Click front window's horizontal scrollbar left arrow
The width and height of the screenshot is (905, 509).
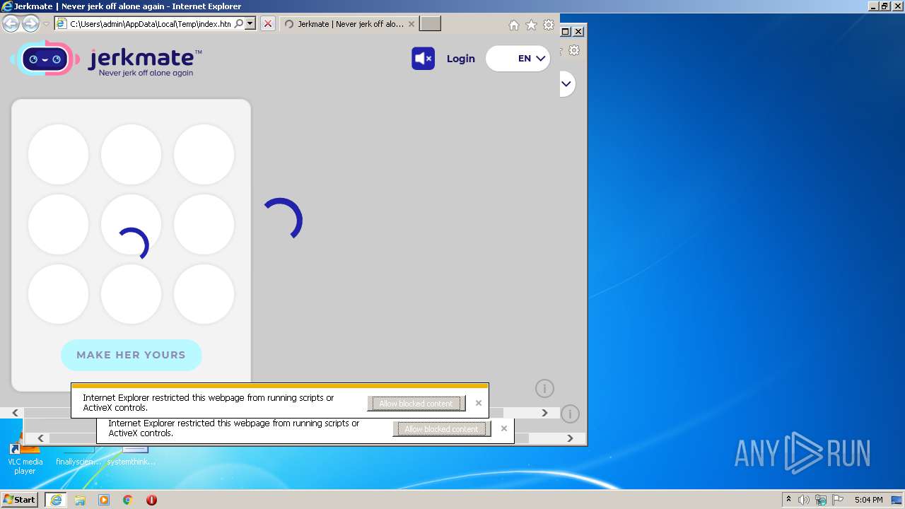[15, 413]
